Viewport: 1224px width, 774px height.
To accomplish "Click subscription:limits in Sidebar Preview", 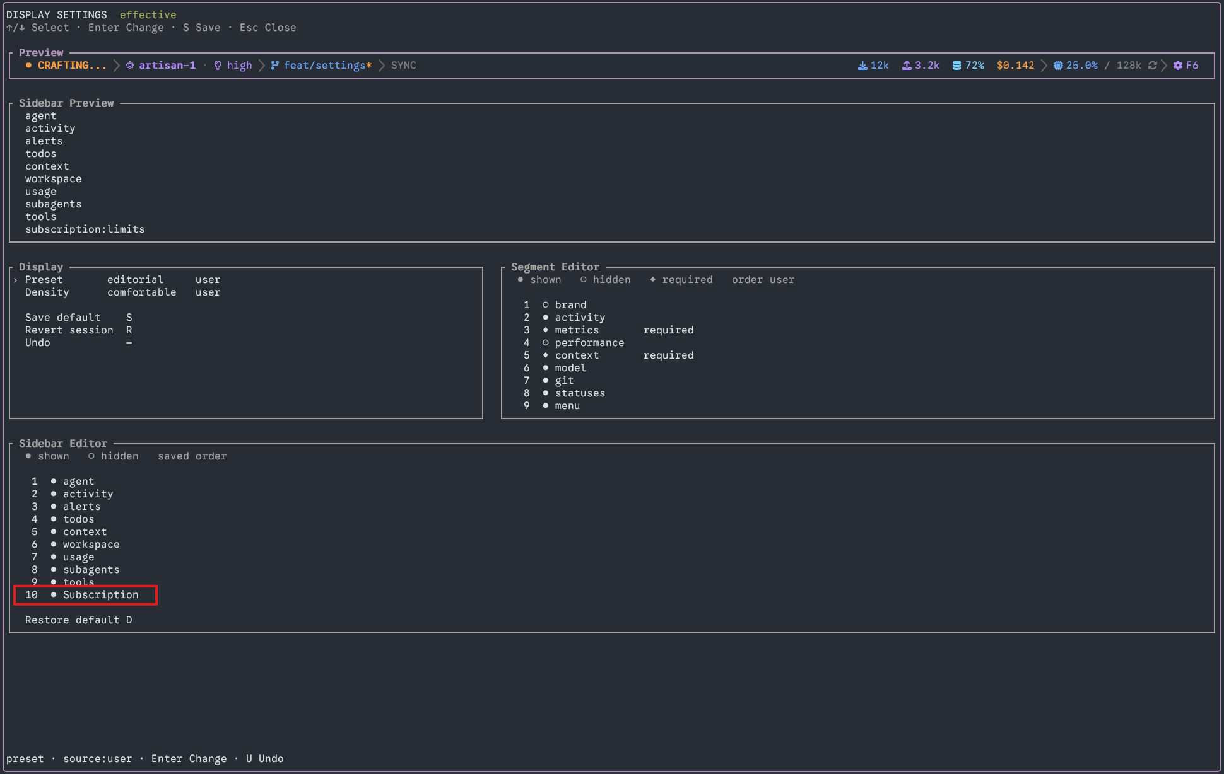I will [85, 229].
